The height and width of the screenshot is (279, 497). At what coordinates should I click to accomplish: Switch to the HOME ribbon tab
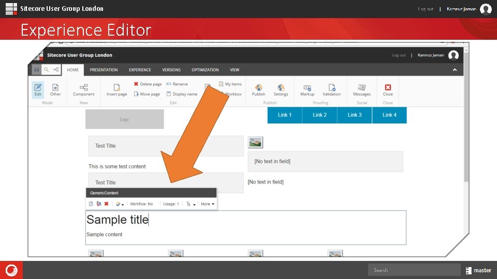[72, 70]
